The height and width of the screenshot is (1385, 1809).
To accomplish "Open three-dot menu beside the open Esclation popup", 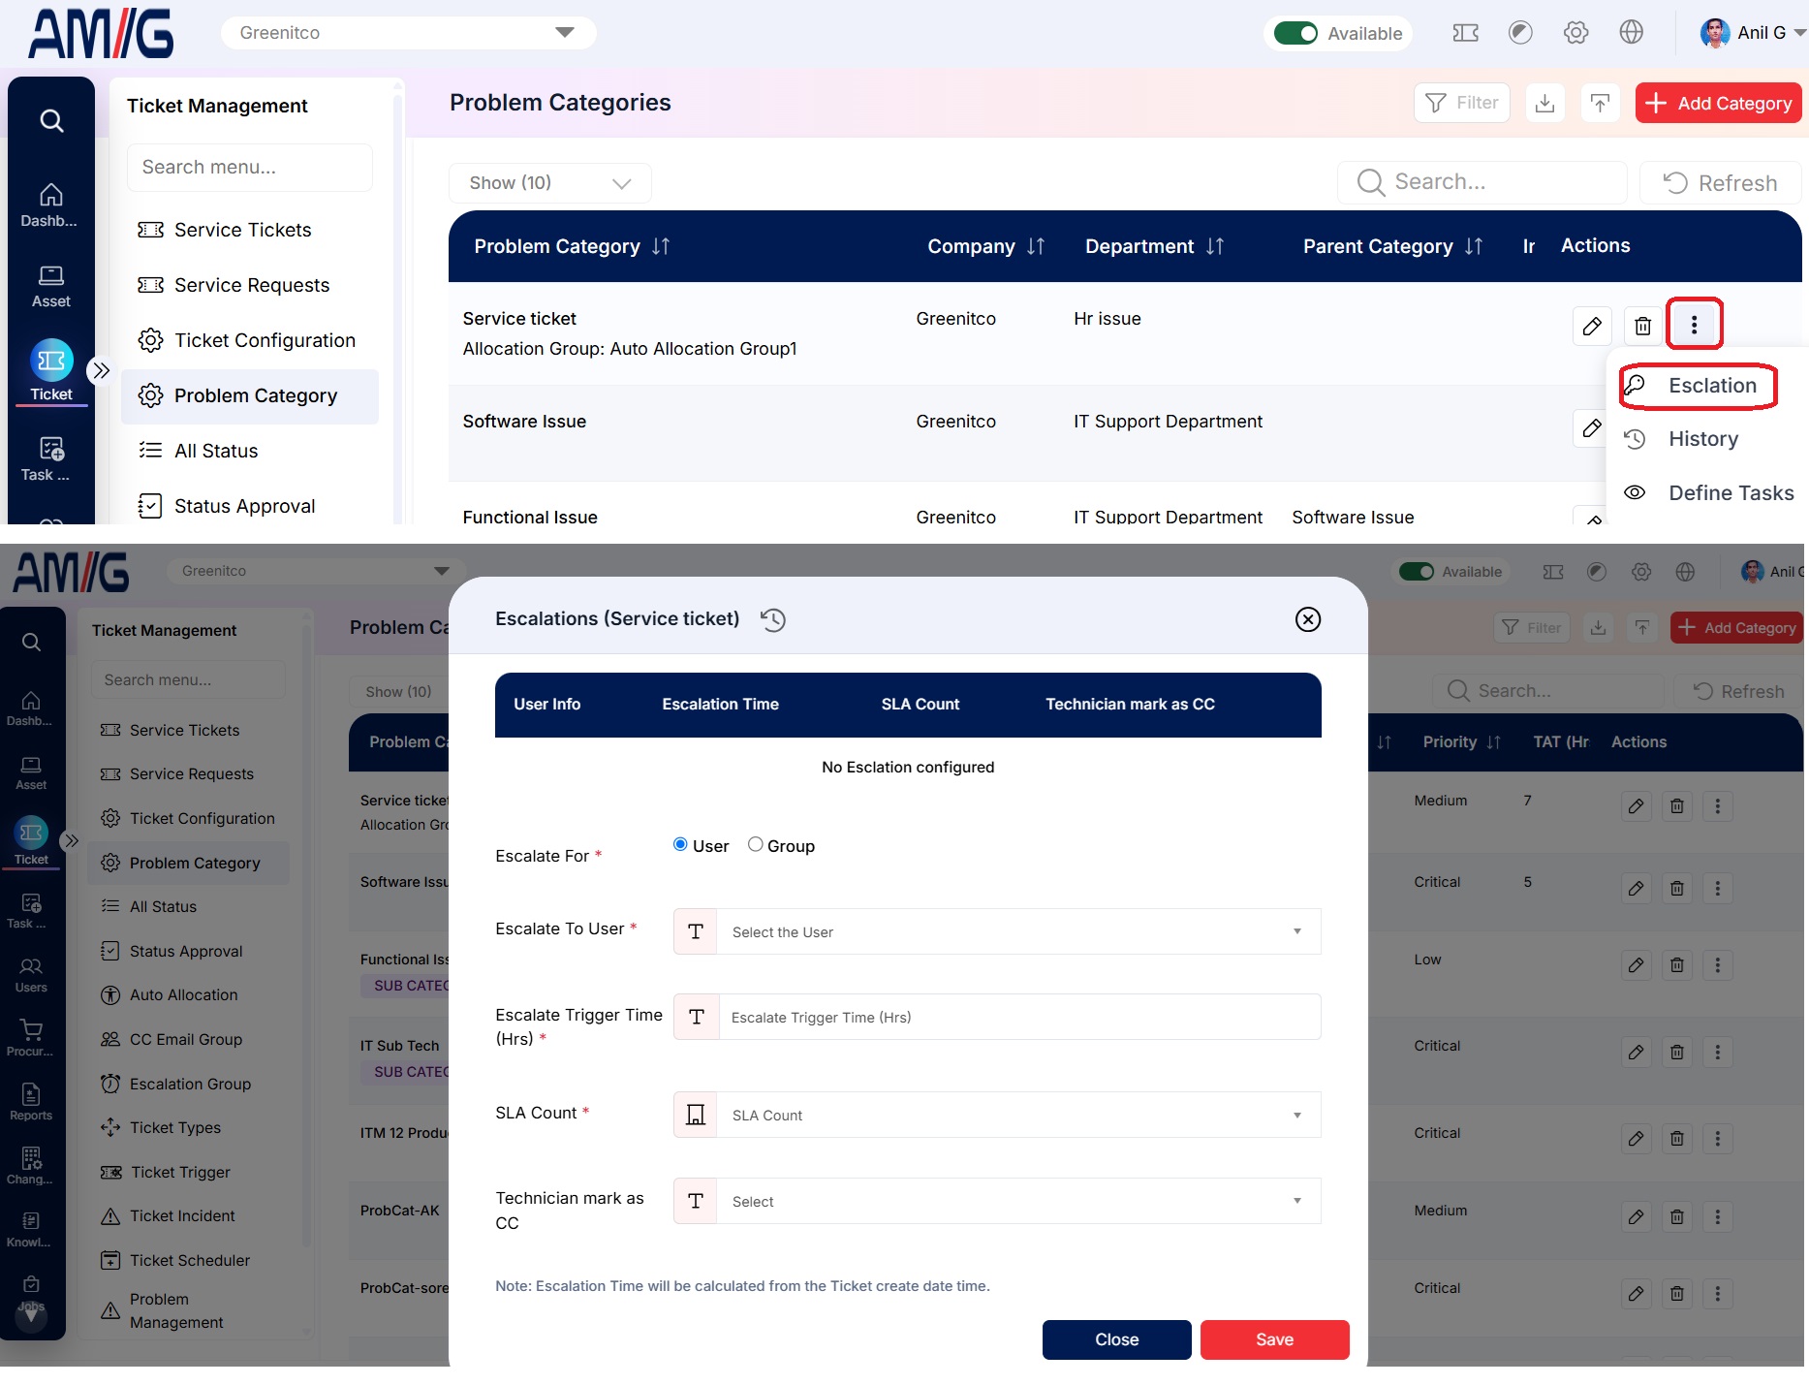I will point(1694,325).
